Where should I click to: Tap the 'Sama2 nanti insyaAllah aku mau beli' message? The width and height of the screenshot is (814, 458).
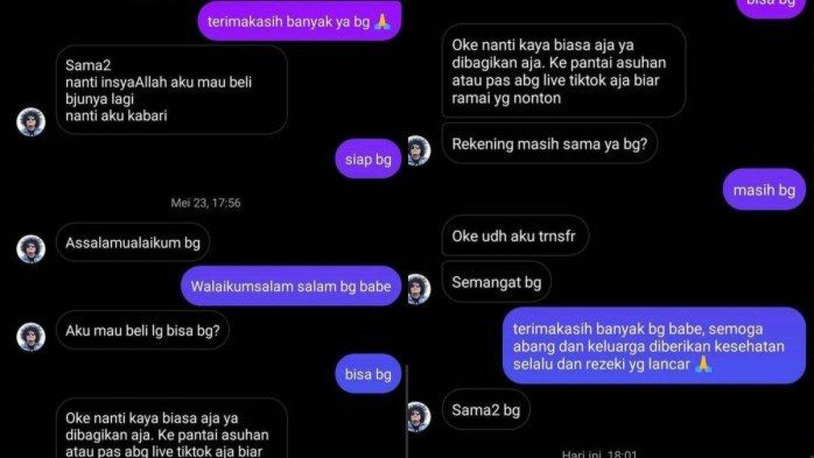pos(172,90)
